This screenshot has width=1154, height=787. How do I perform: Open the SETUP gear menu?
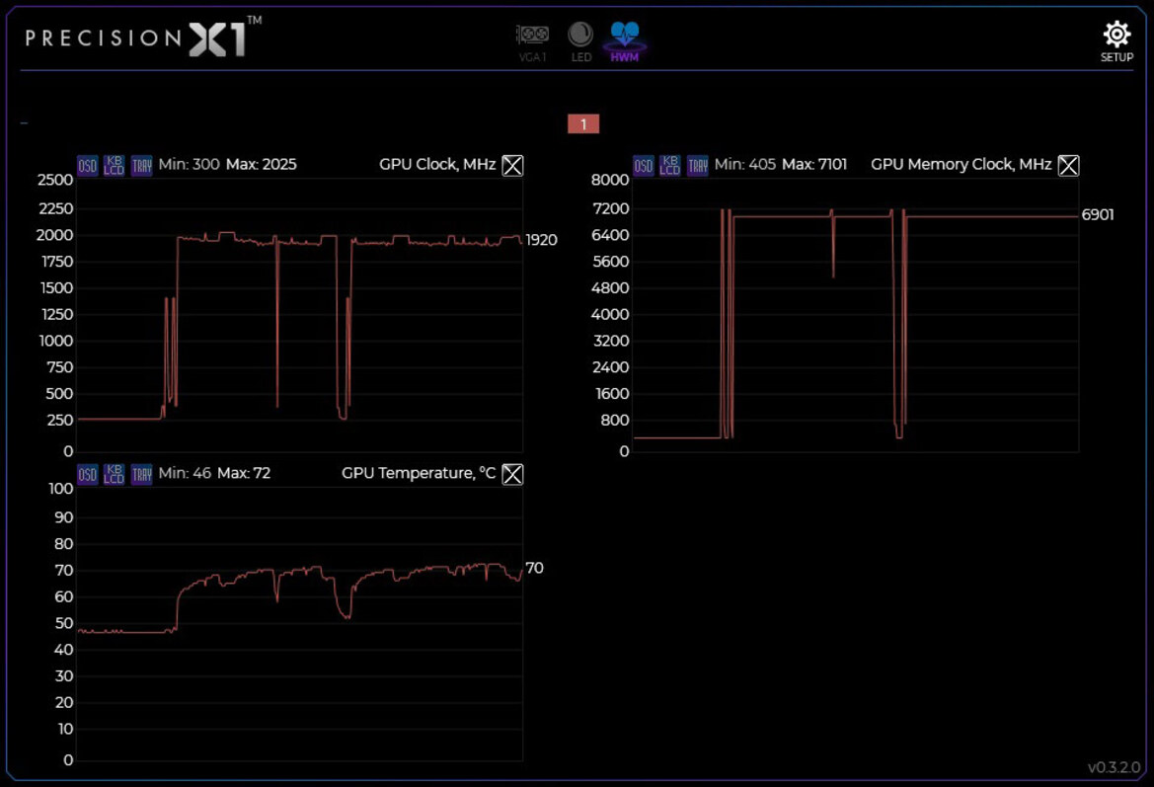coord(1116,41)
